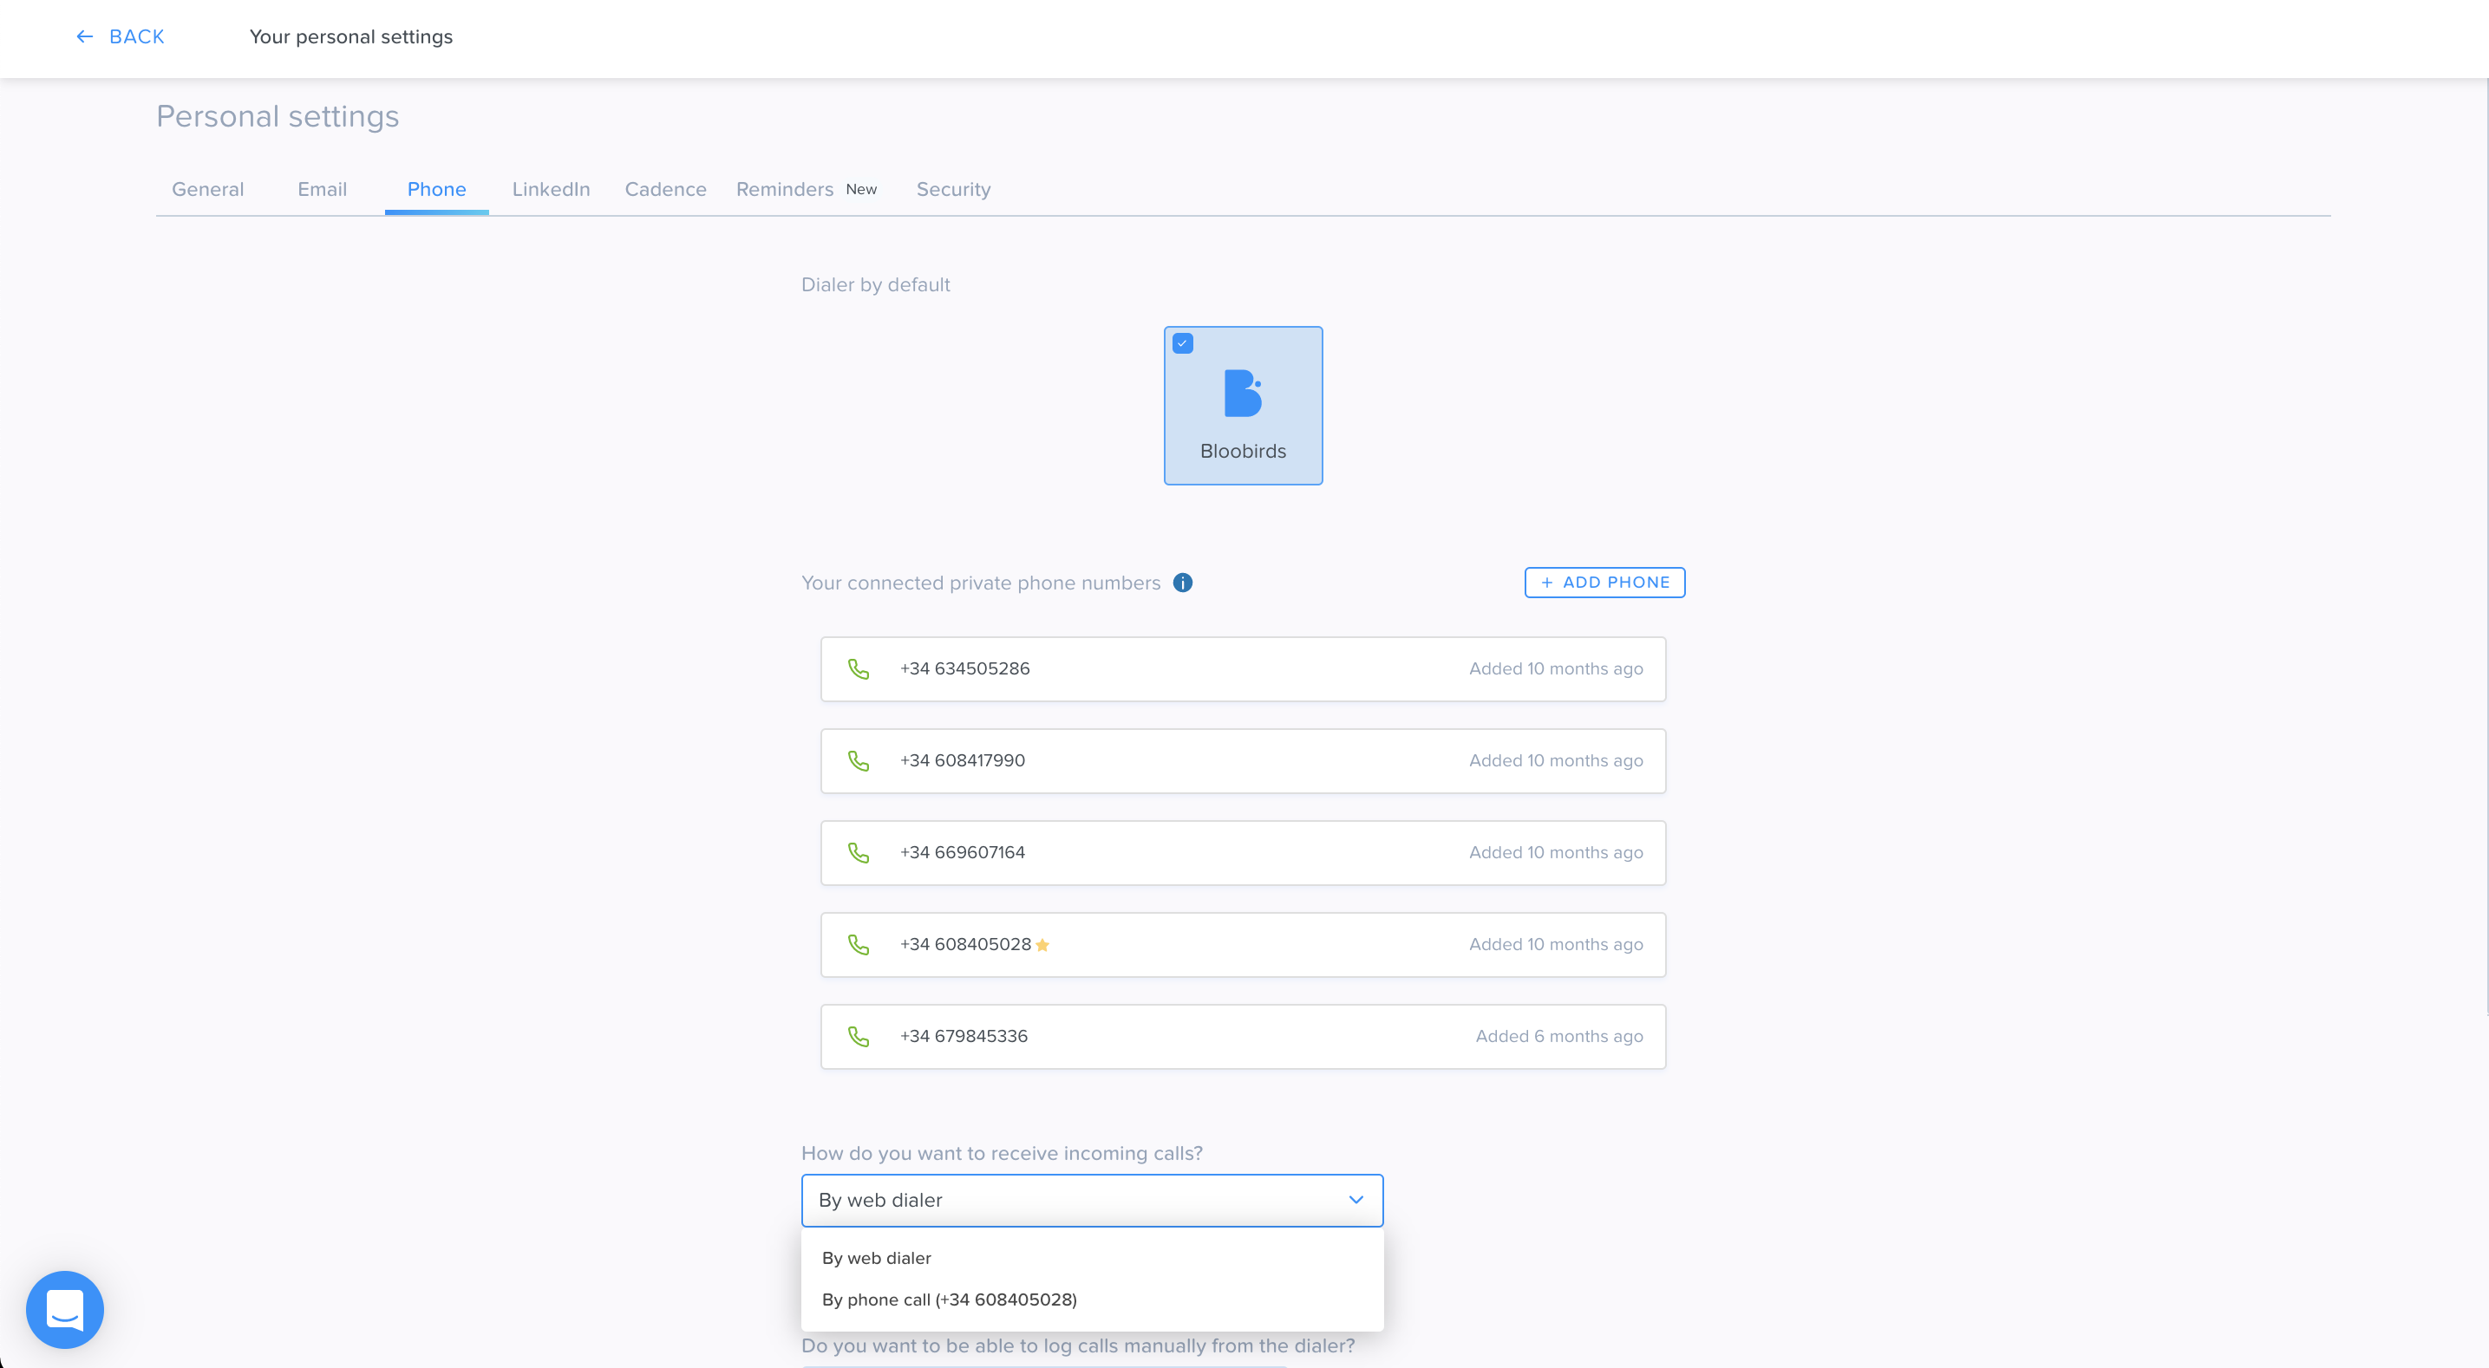
Task: Go to the Security tab
Action: tap(954, 189)
